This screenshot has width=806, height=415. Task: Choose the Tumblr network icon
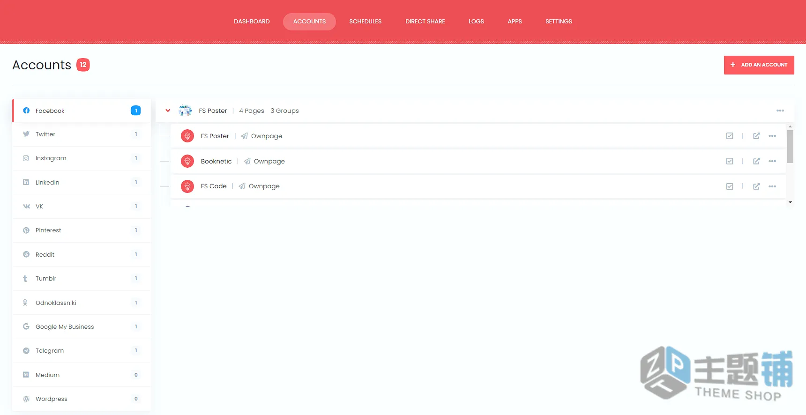[x=25, y=279]
